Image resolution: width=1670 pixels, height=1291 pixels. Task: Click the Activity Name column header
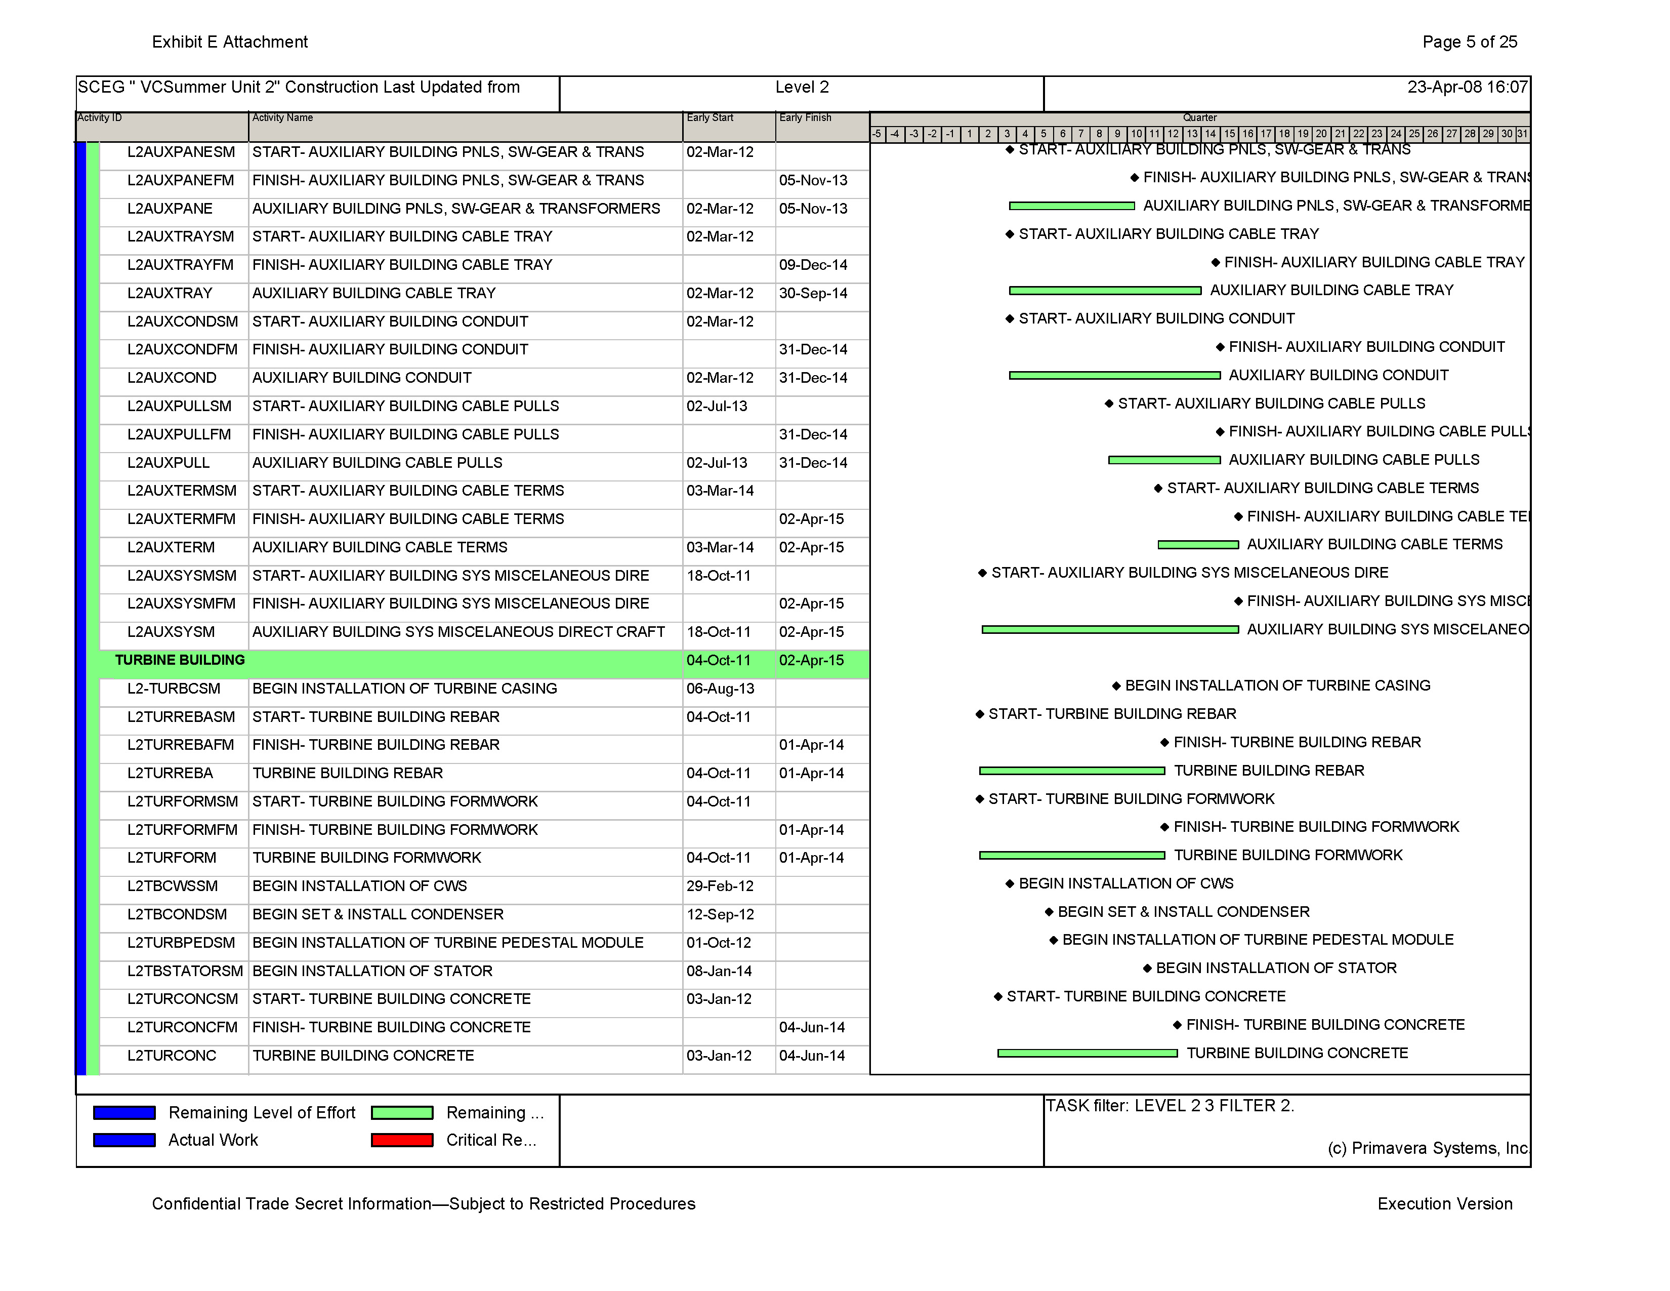click(466, 126)
